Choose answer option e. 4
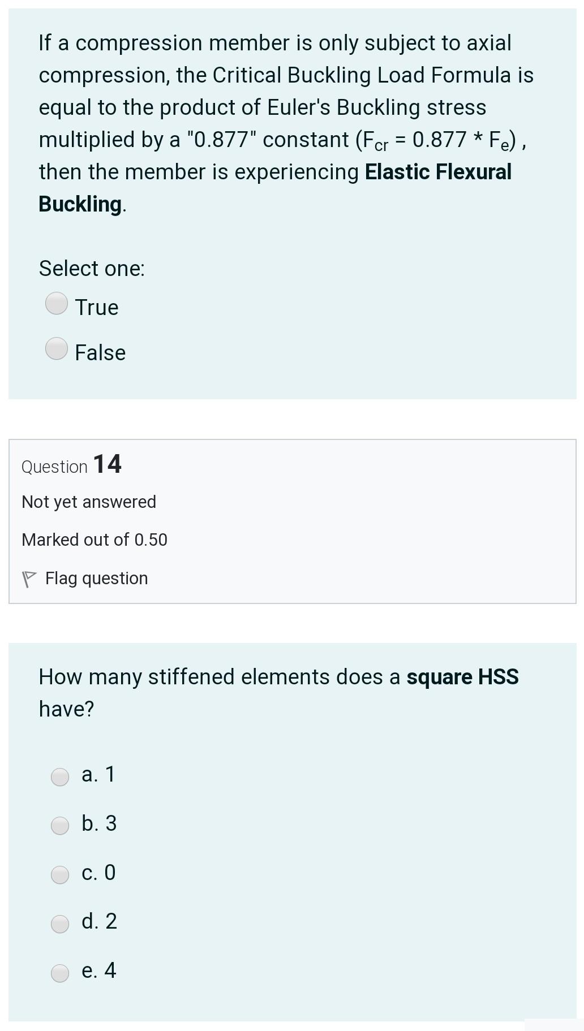The width and height of the screenshot is (584, 1031). click(x=59, y=972)
